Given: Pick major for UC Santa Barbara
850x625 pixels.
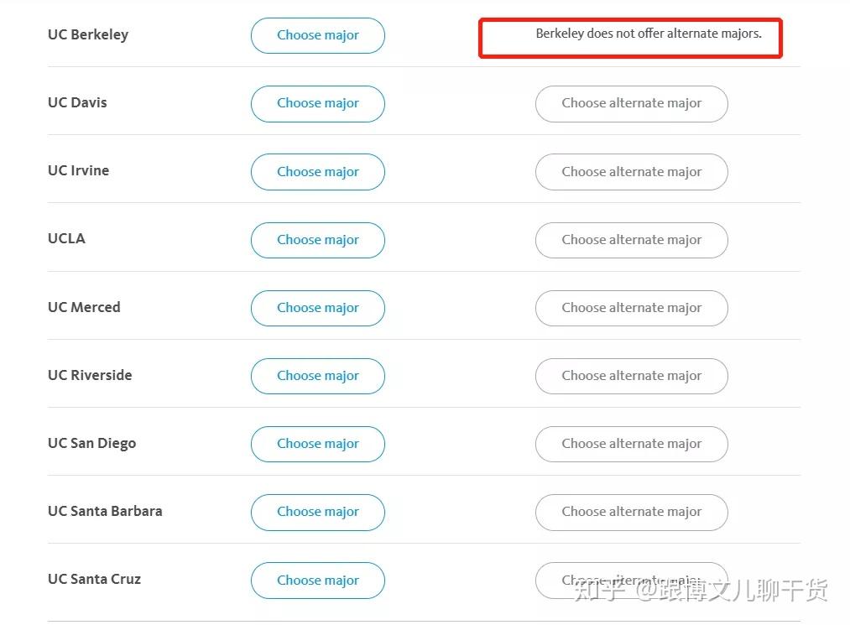Looking at the screenshot, I should tap(317, 512).
